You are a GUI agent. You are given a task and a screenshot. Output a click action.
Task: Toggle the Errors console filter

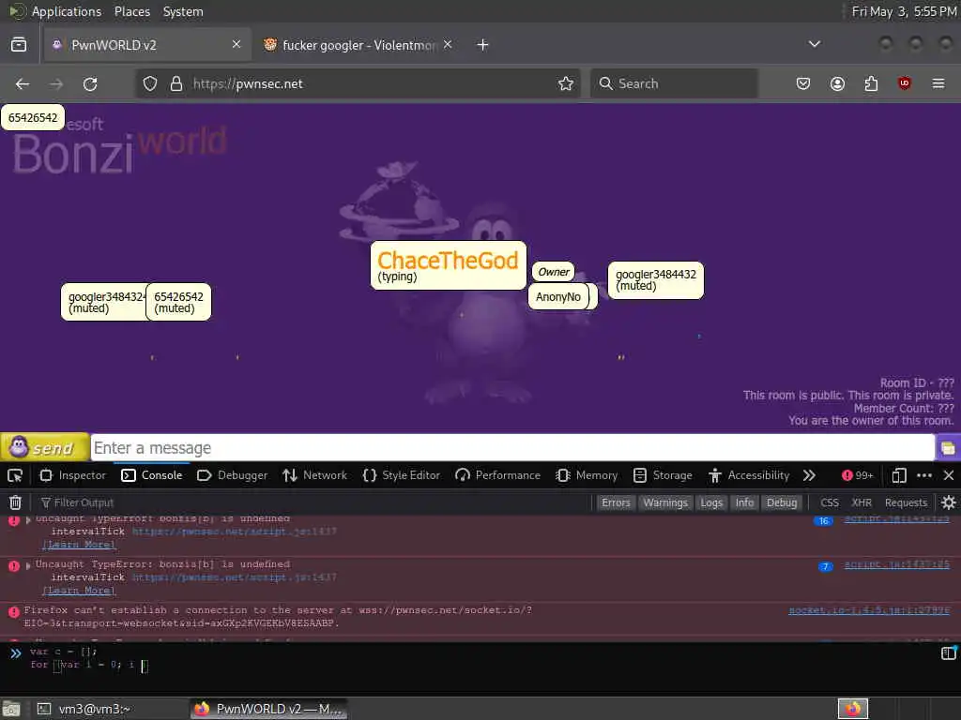click(616, 502)
